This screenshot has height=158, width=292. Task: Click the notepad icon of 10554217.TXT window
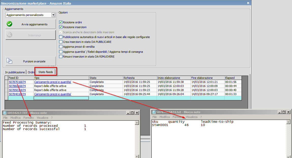(x=5, y=113)
